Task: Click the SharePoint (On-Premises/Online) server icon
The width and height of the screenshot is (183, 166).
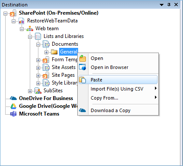Action: click(13, 13)
